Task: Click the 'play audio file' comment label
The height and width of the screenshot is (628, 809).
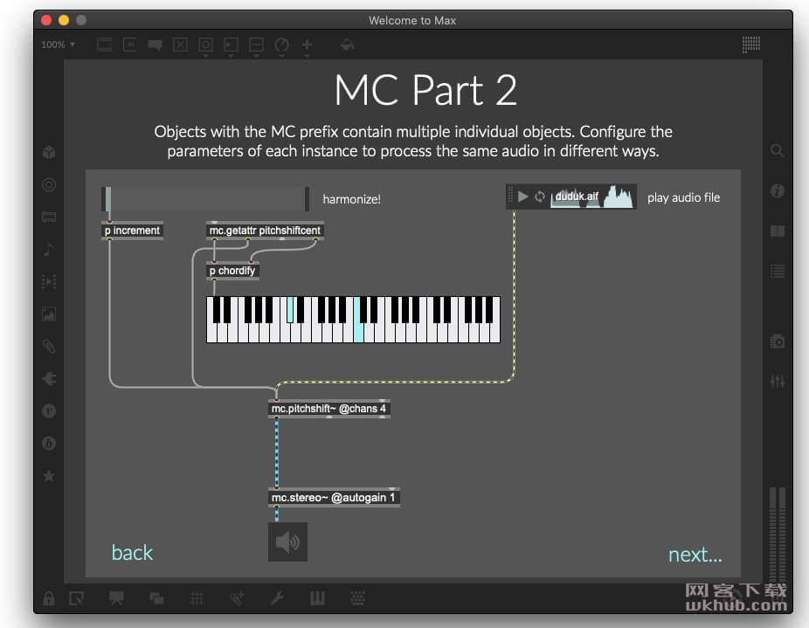Action: coord(683,197)
